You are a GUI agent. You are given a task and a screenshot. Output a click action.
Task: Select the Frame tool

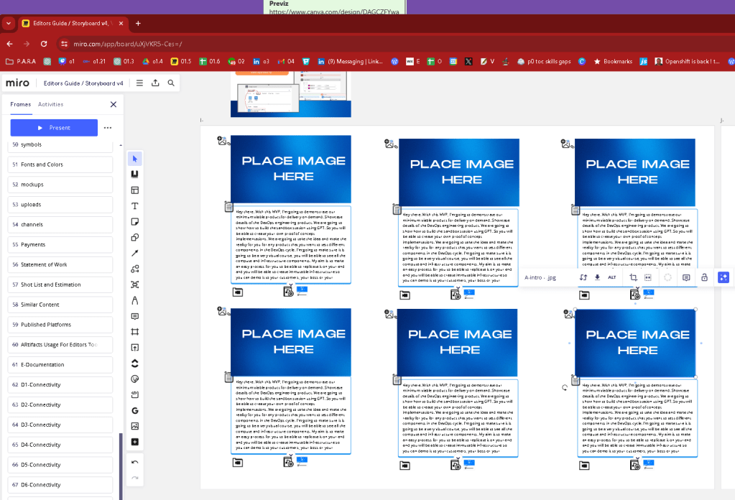(x=135, y=332)
